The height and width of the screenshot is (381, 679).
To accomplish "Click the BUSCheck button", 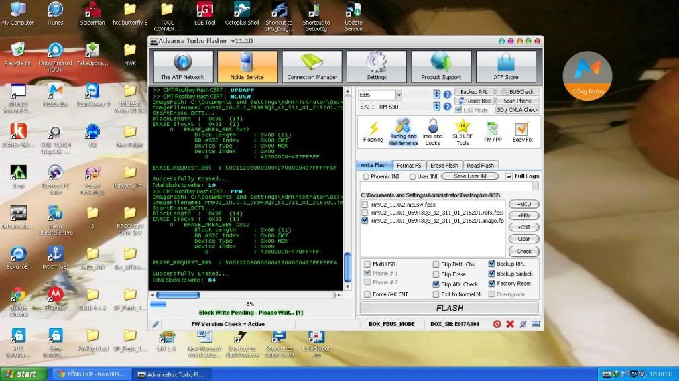I will coord(517,92).
